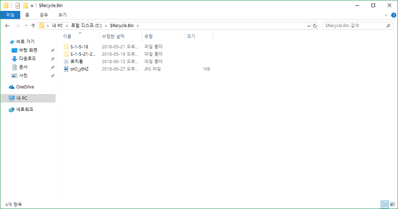
Task: Open the 보기 ribbon tab
Action: pyautogui.click(x=63, y=15)
